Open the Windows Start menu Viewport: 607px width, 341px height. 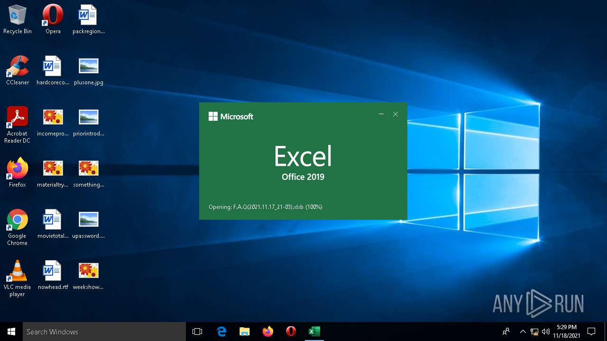point(11,332)
